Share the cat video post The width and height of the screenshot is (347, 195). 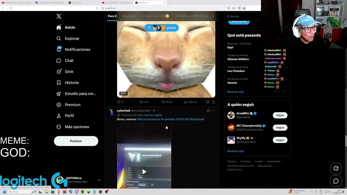pyautogui.click(x=213, y=102)
